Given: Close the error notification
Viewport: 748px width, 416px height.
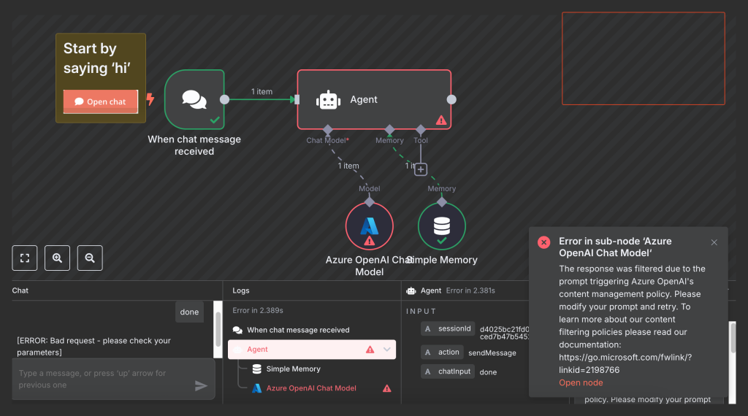Looking at the screenshot, I should coord(714,242).
